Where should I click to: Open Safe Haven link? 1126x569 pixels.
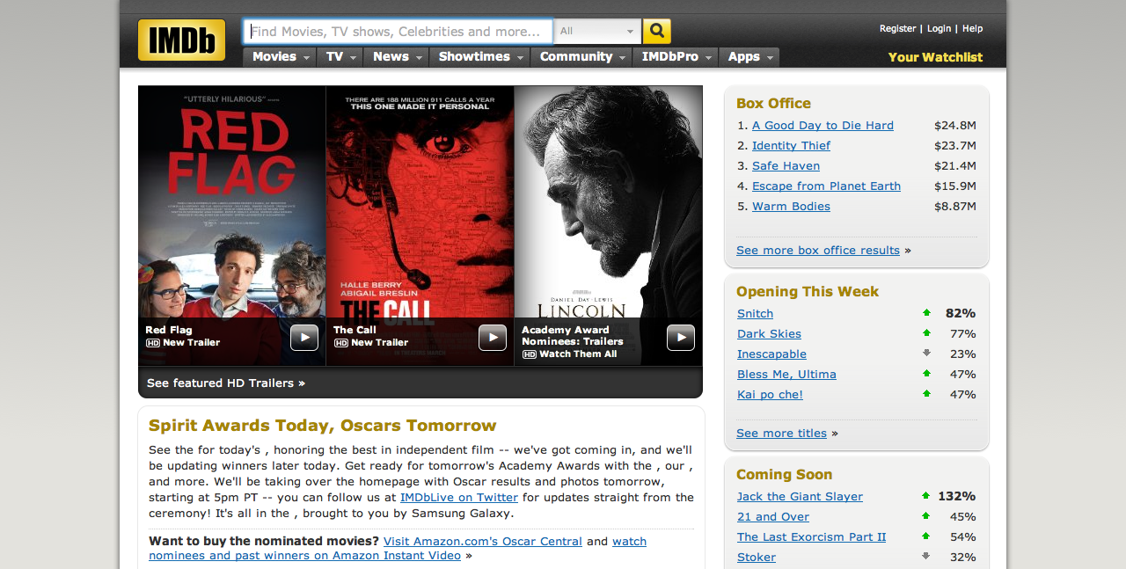pyautogui.click(x=786, y=166)
